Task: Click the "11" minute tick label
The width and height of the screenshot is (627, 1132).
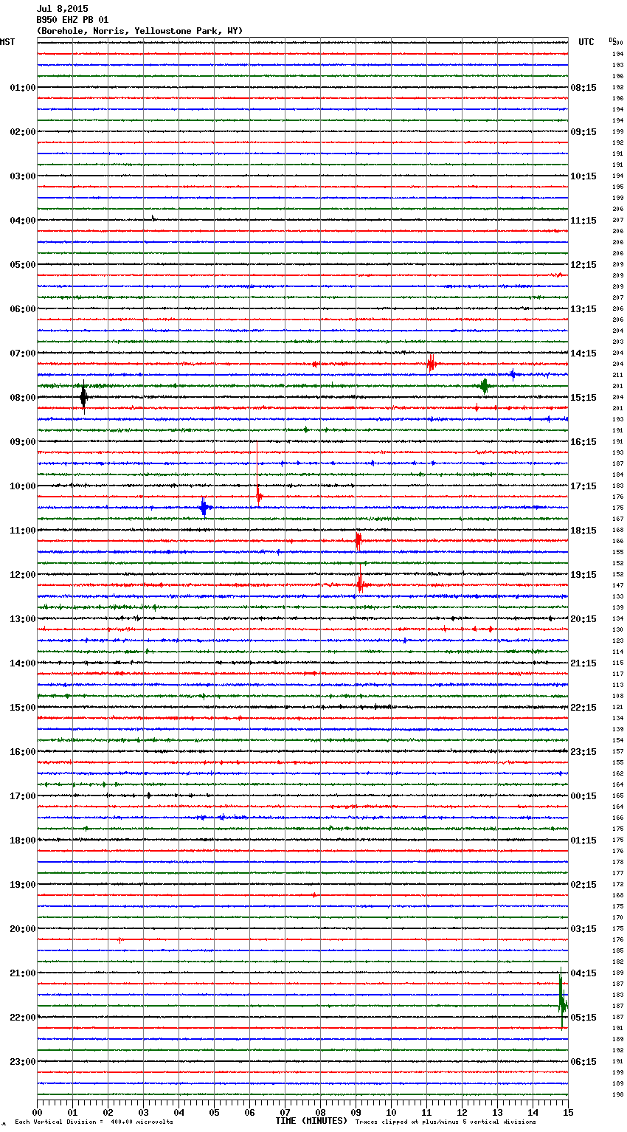Action: (427, 1112)
